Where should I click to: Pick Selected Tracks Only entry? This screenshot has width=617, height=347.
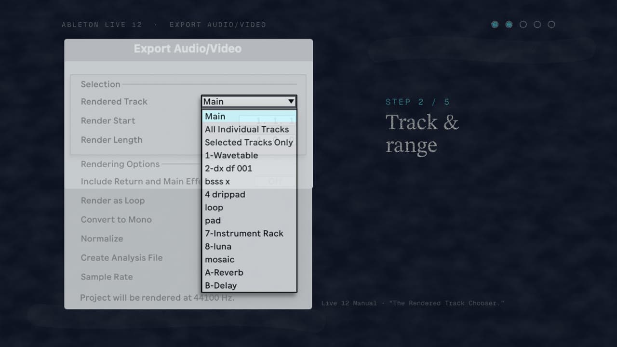click(x=249, y=142)
